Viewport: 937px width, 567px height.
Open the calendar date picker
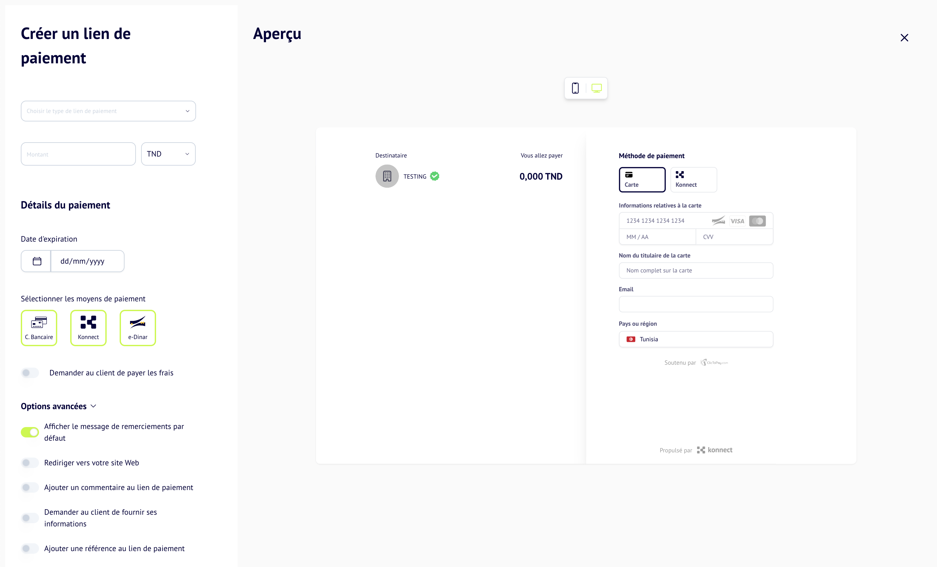36,261
